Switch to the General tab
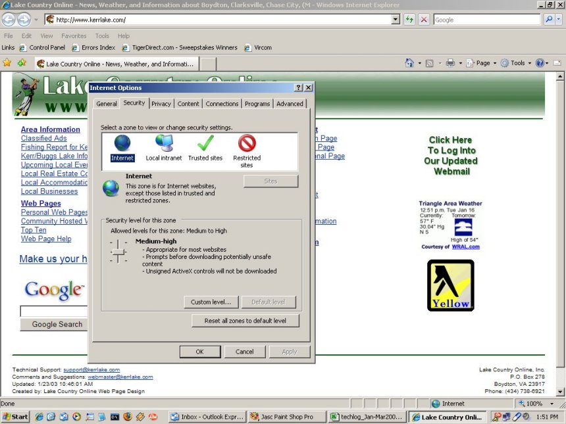 pyautogui.click(x=107, y=104)
